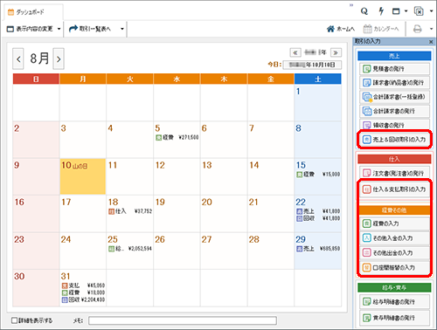Click the window layout icon in the top toolbar
Screen dimensions: 437x330
[396, 11]
